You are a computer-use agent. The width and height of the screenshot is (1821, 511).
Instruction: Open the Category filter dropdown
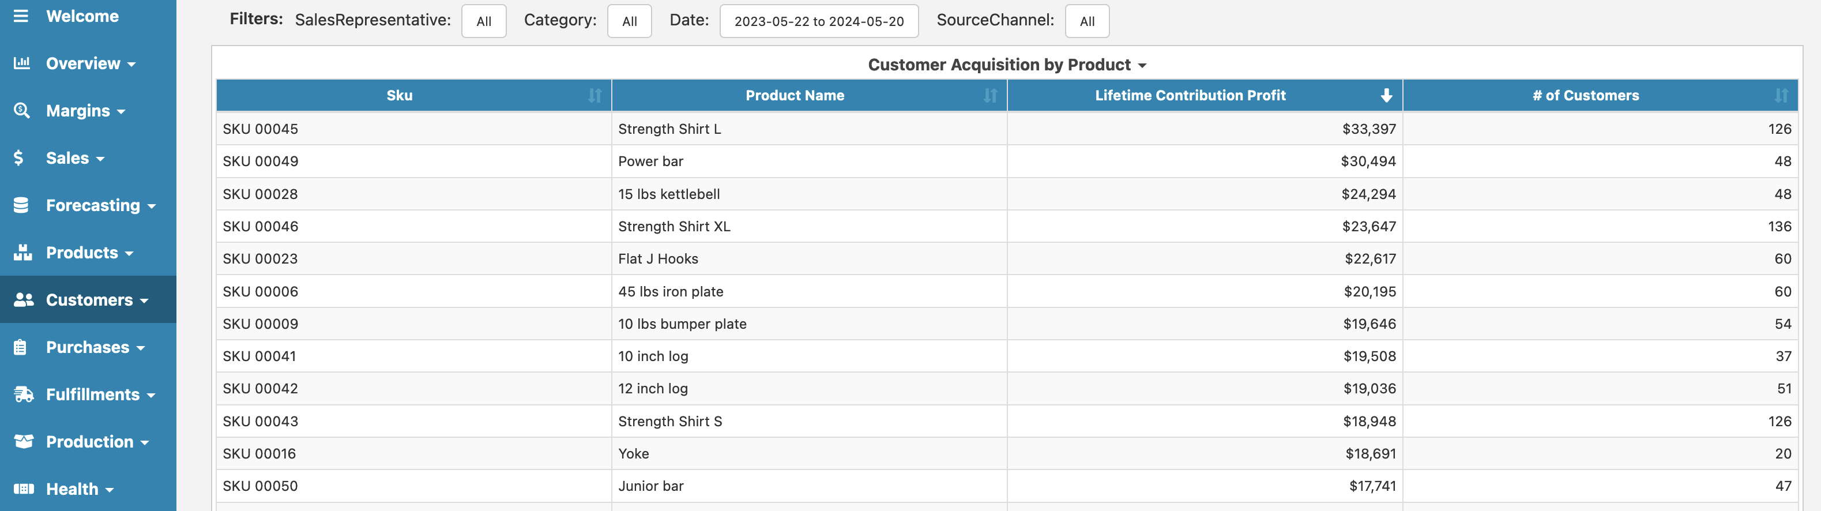tap(629, 21)
